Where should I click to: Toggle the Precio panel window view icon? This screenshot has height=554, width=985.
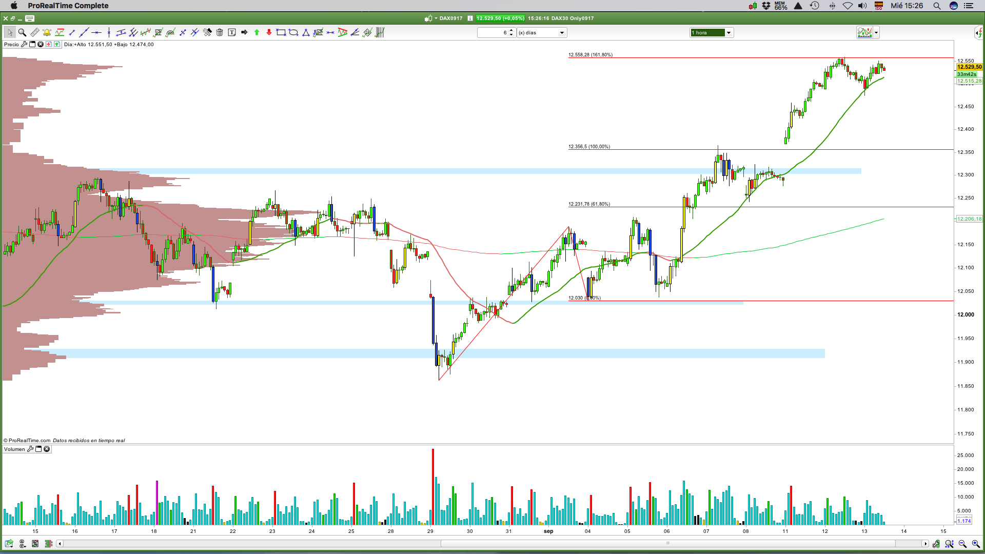point(32,44)
